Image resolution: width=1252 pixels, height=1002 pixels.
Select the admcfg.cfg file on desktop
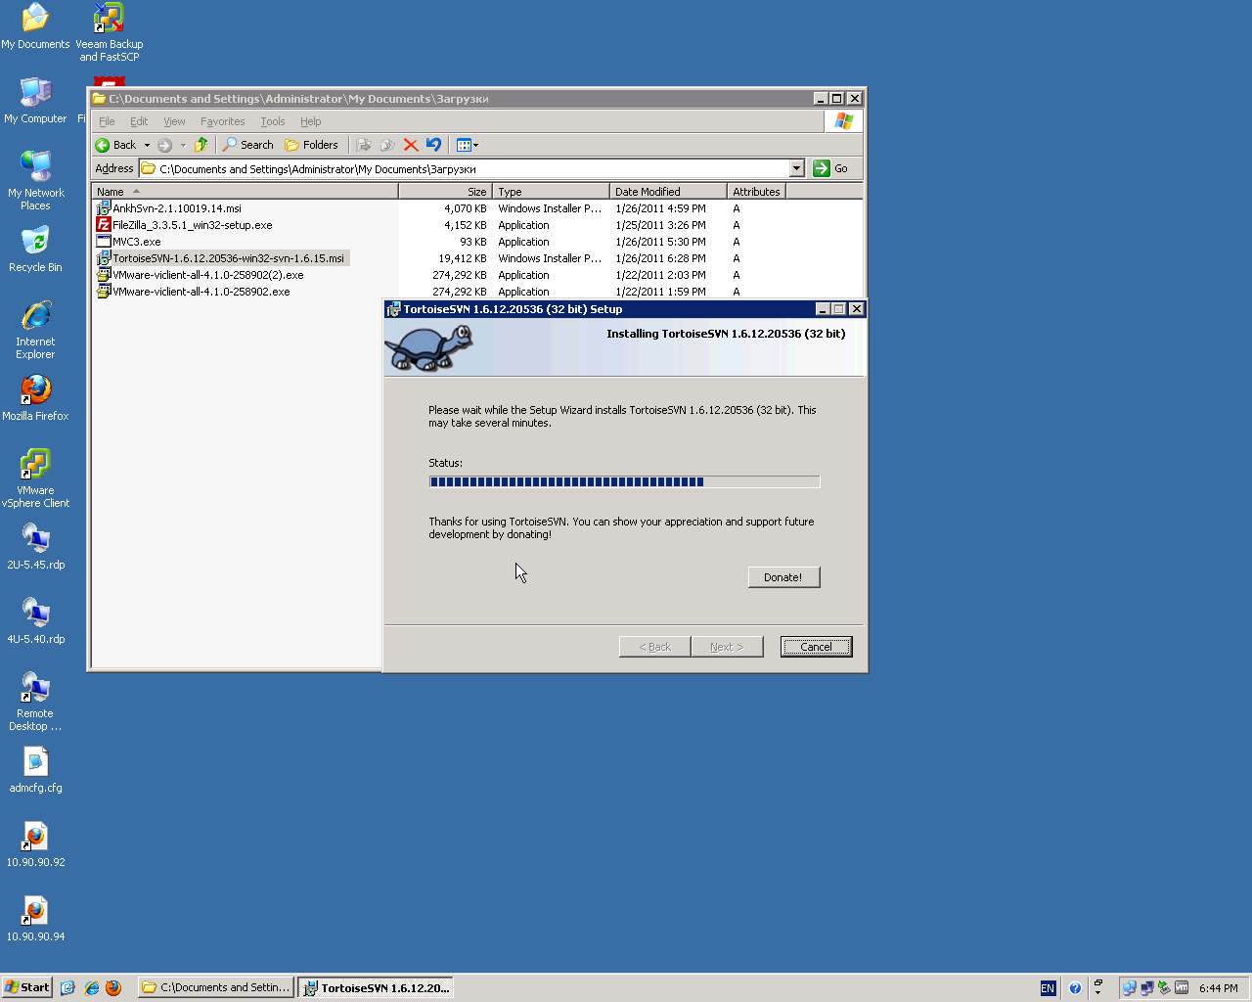pos(35,770)
